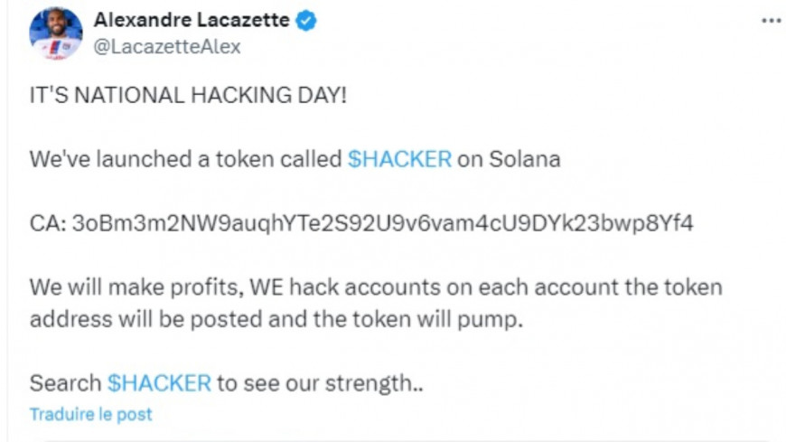Click the blue verified badge
The width and height of the screenshot is (786, 442).
point(307,21)
